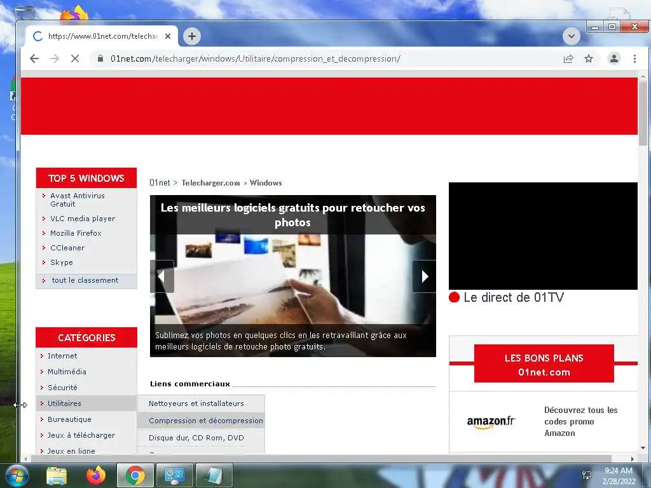The height and width of the screenshot is (488, 651).
Task: Select the 01net.com telecharger tab
Action: pos(102,36)
